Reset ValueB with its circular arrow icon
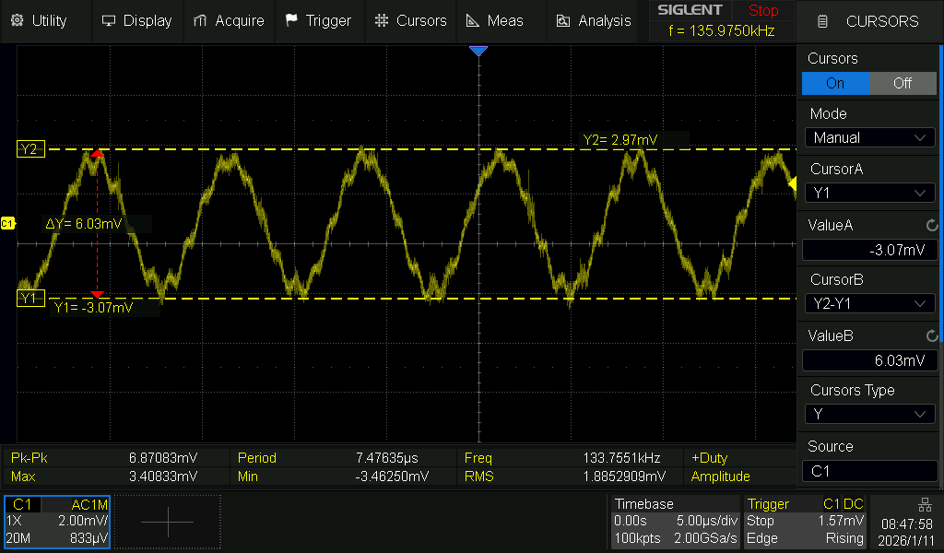Viewport: 944px width, 553px height. click(932, 335)
